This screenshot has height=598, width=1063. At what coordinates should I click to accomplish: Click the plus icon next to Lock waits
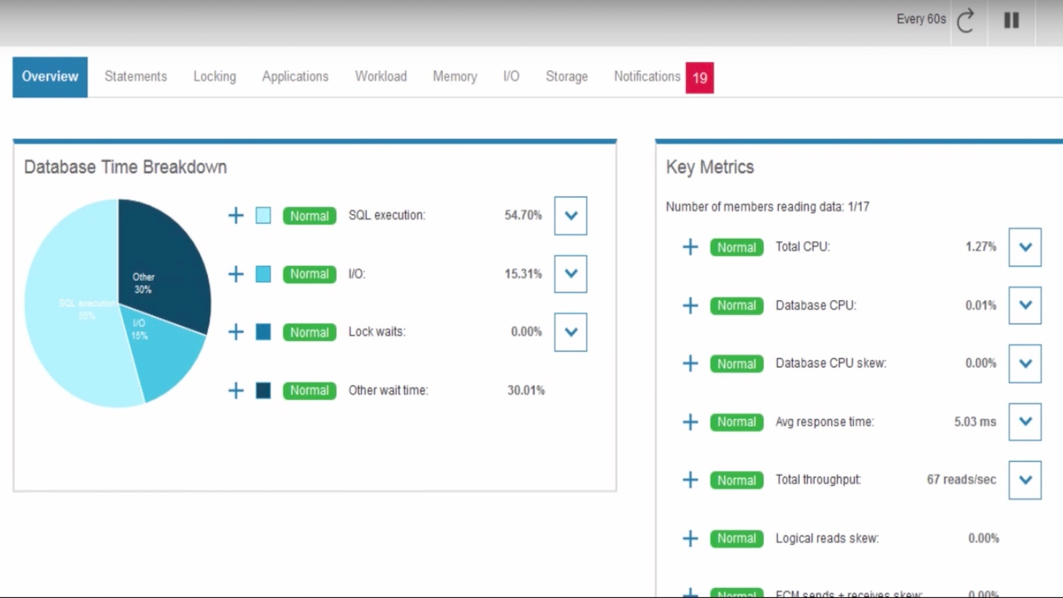point(235,332)
